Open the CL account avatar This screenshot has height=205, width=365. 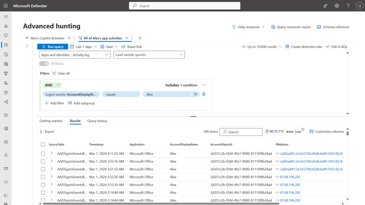[360, 6]
